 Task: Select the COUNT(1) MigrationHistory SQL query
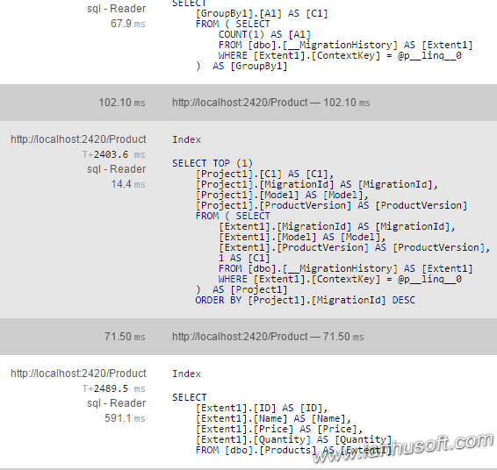tap(322, 35)
